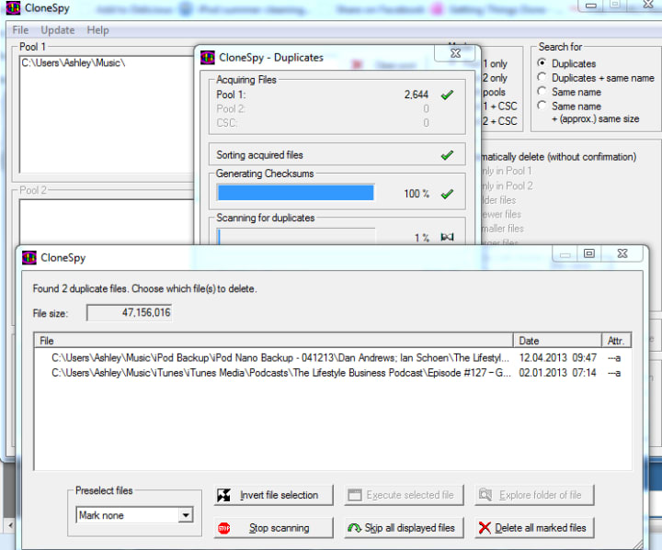This screenshot has height=550, width=662.
Task: Click date 02.01.2013 07:14
Action: (557, 373)
